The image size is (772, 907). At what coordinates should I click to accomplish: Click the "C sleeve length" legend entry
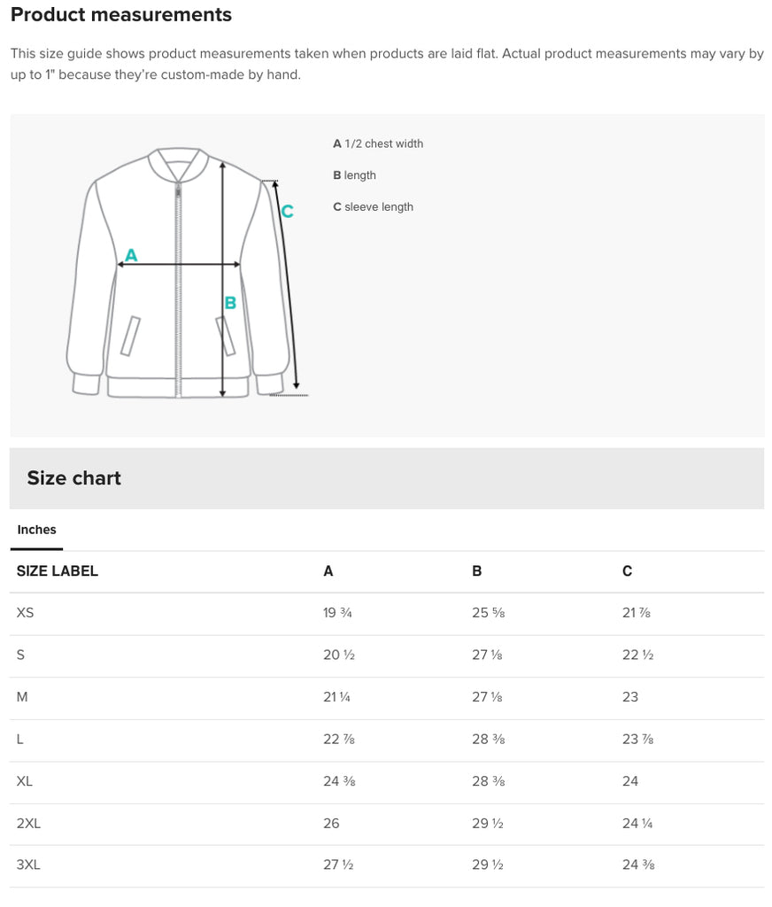coord(373,207)
